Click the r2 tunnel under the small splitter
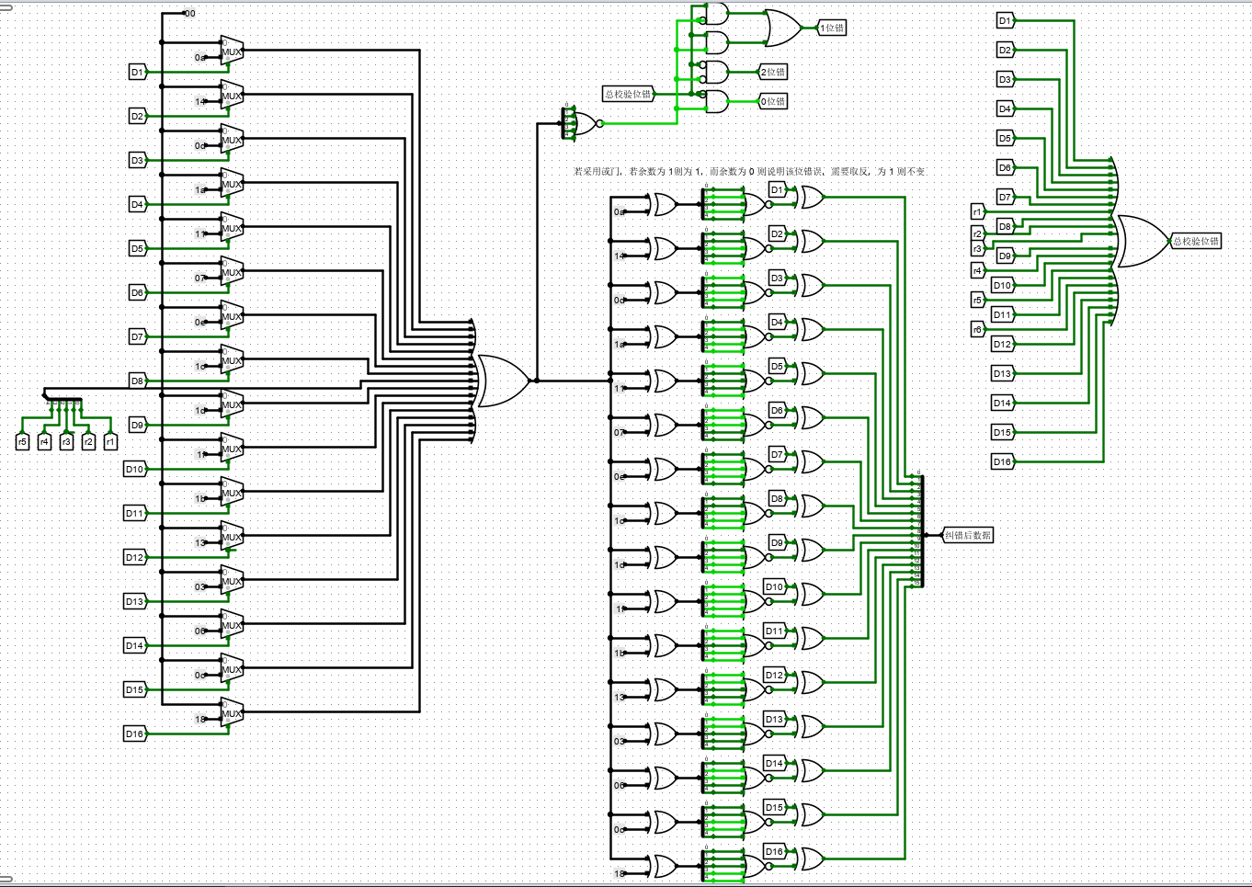1252x887 pixels. [x=88, y=442]
